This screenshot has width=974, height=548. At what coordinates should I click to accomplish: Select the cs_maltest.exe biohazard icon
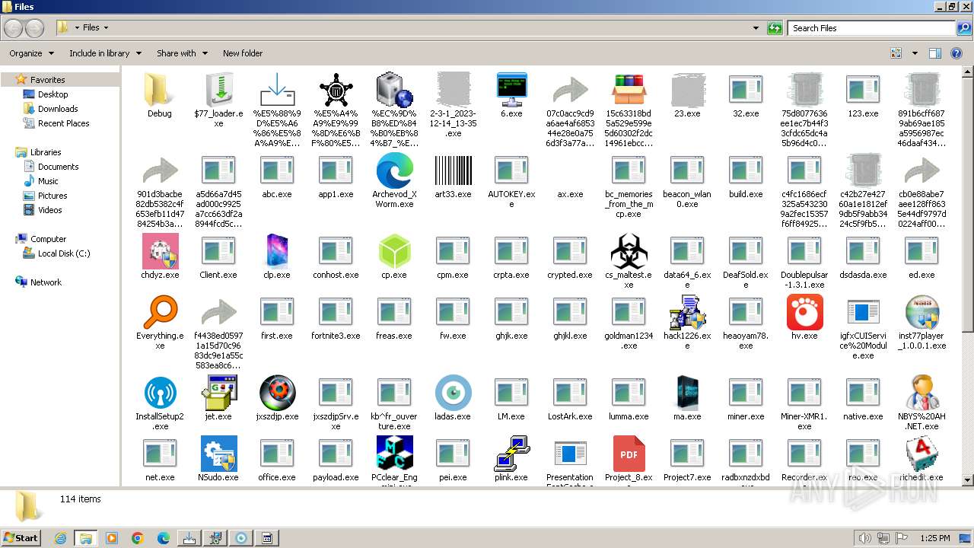[629, 251]
